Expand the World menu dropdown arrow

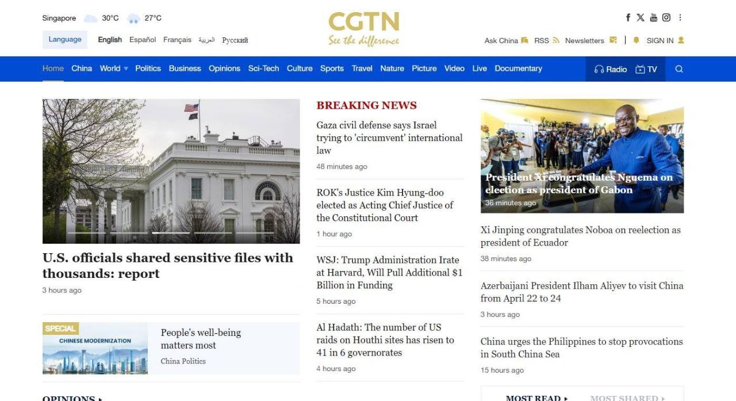[126, 69]
